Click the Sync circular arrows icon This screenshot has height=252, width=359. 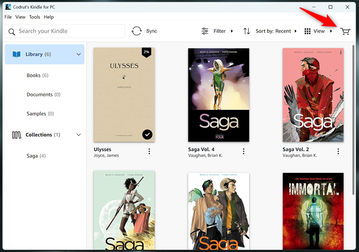pos(136,31)
